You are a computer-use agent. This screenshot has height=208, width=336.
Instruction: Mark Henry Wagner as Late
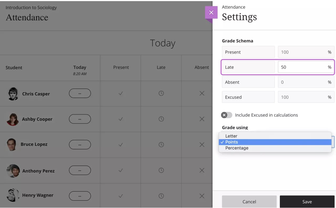[161, 196]
